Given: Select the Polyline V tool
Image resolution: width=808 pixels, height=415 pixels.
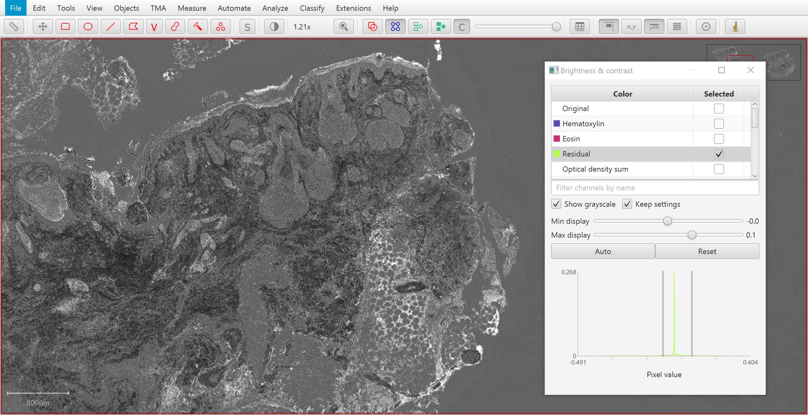Looking at the screenshot, I should click(154, 27).
